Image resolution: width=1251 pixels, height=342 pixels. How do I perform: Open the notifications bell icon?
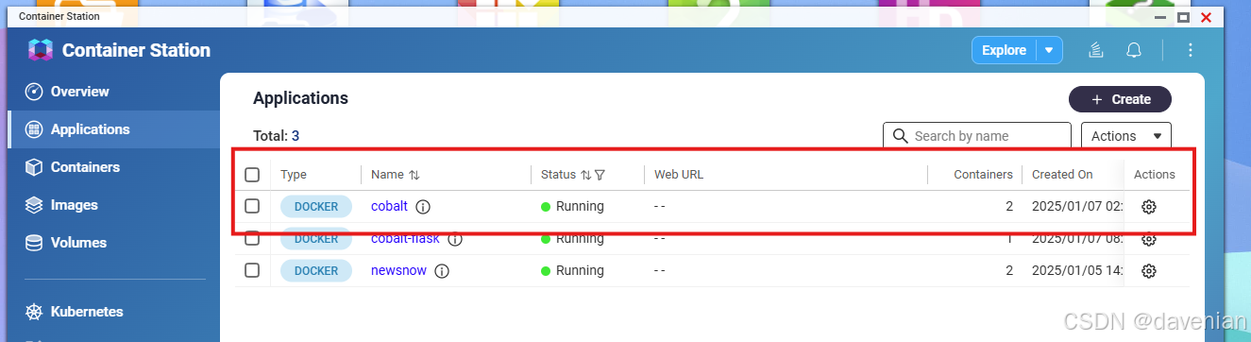click(x=1134, y=50)
